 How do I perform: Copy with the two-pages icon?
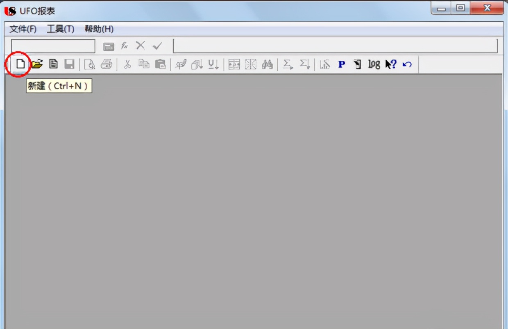pos(144,64)
